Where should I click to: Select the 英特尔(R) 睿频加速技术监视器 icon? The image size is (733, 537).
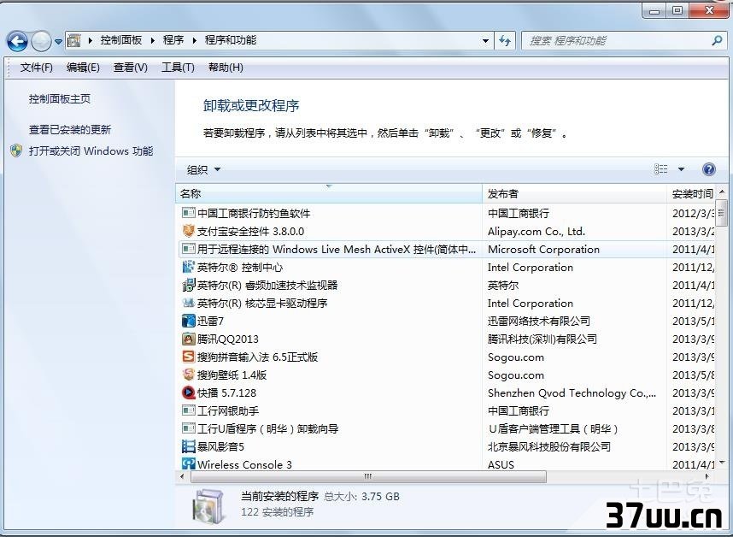click(x=189, y=285)
